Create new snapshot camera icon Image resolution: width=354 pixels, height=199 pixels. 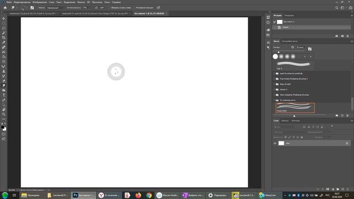pos(342,36)
